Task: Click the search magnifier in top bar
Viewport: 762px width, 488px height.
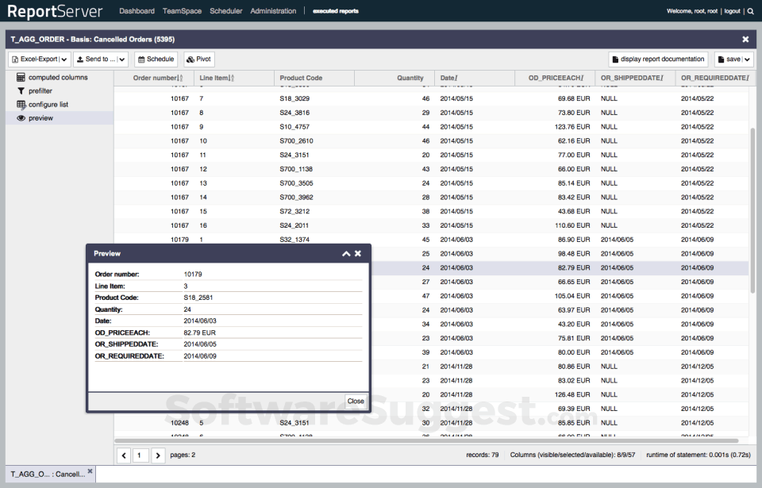Action: point(752,11)
